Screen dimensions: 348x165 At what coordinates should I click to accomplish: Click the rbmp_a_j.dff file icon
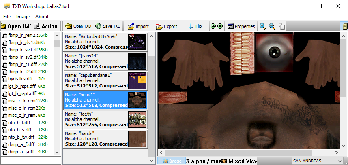pyautogui.click(x=4, y=152)
